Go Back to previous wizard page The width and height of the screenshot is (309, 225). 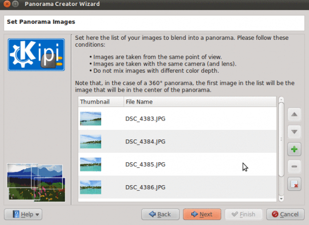159,215
